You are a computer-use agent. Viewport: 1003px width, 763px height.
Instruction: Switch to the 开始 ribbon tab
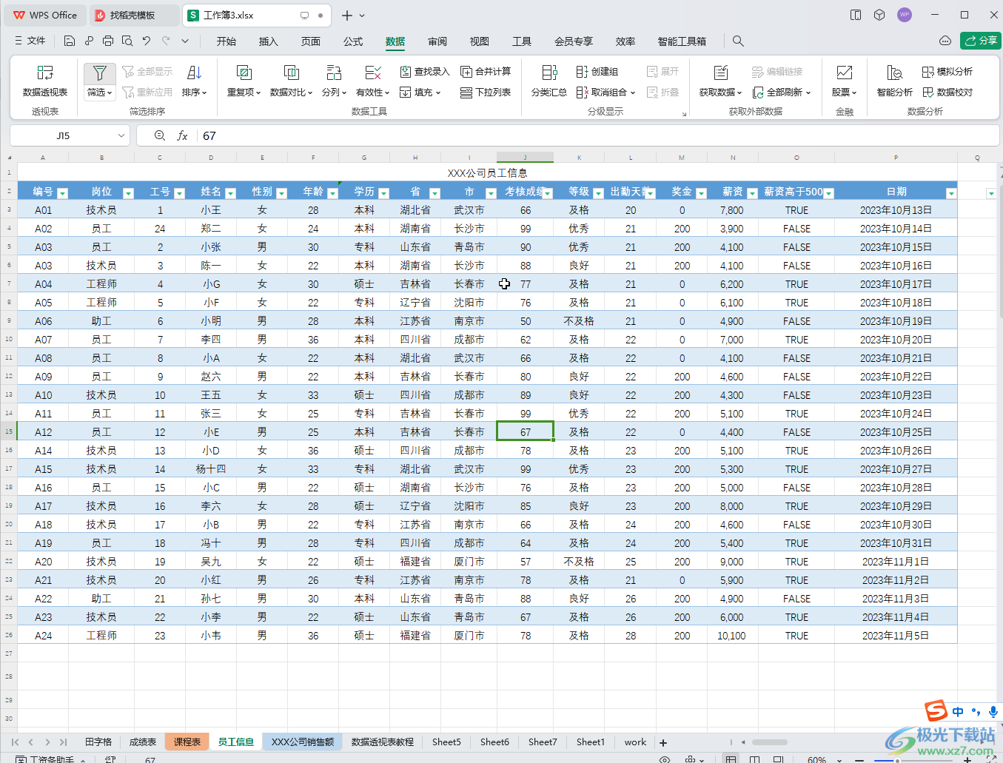(227, 41)
